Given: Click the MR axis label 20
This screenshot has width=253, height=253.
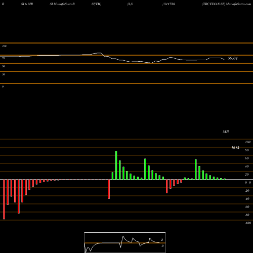Looking at the screenshot, I should coord(247,175).
